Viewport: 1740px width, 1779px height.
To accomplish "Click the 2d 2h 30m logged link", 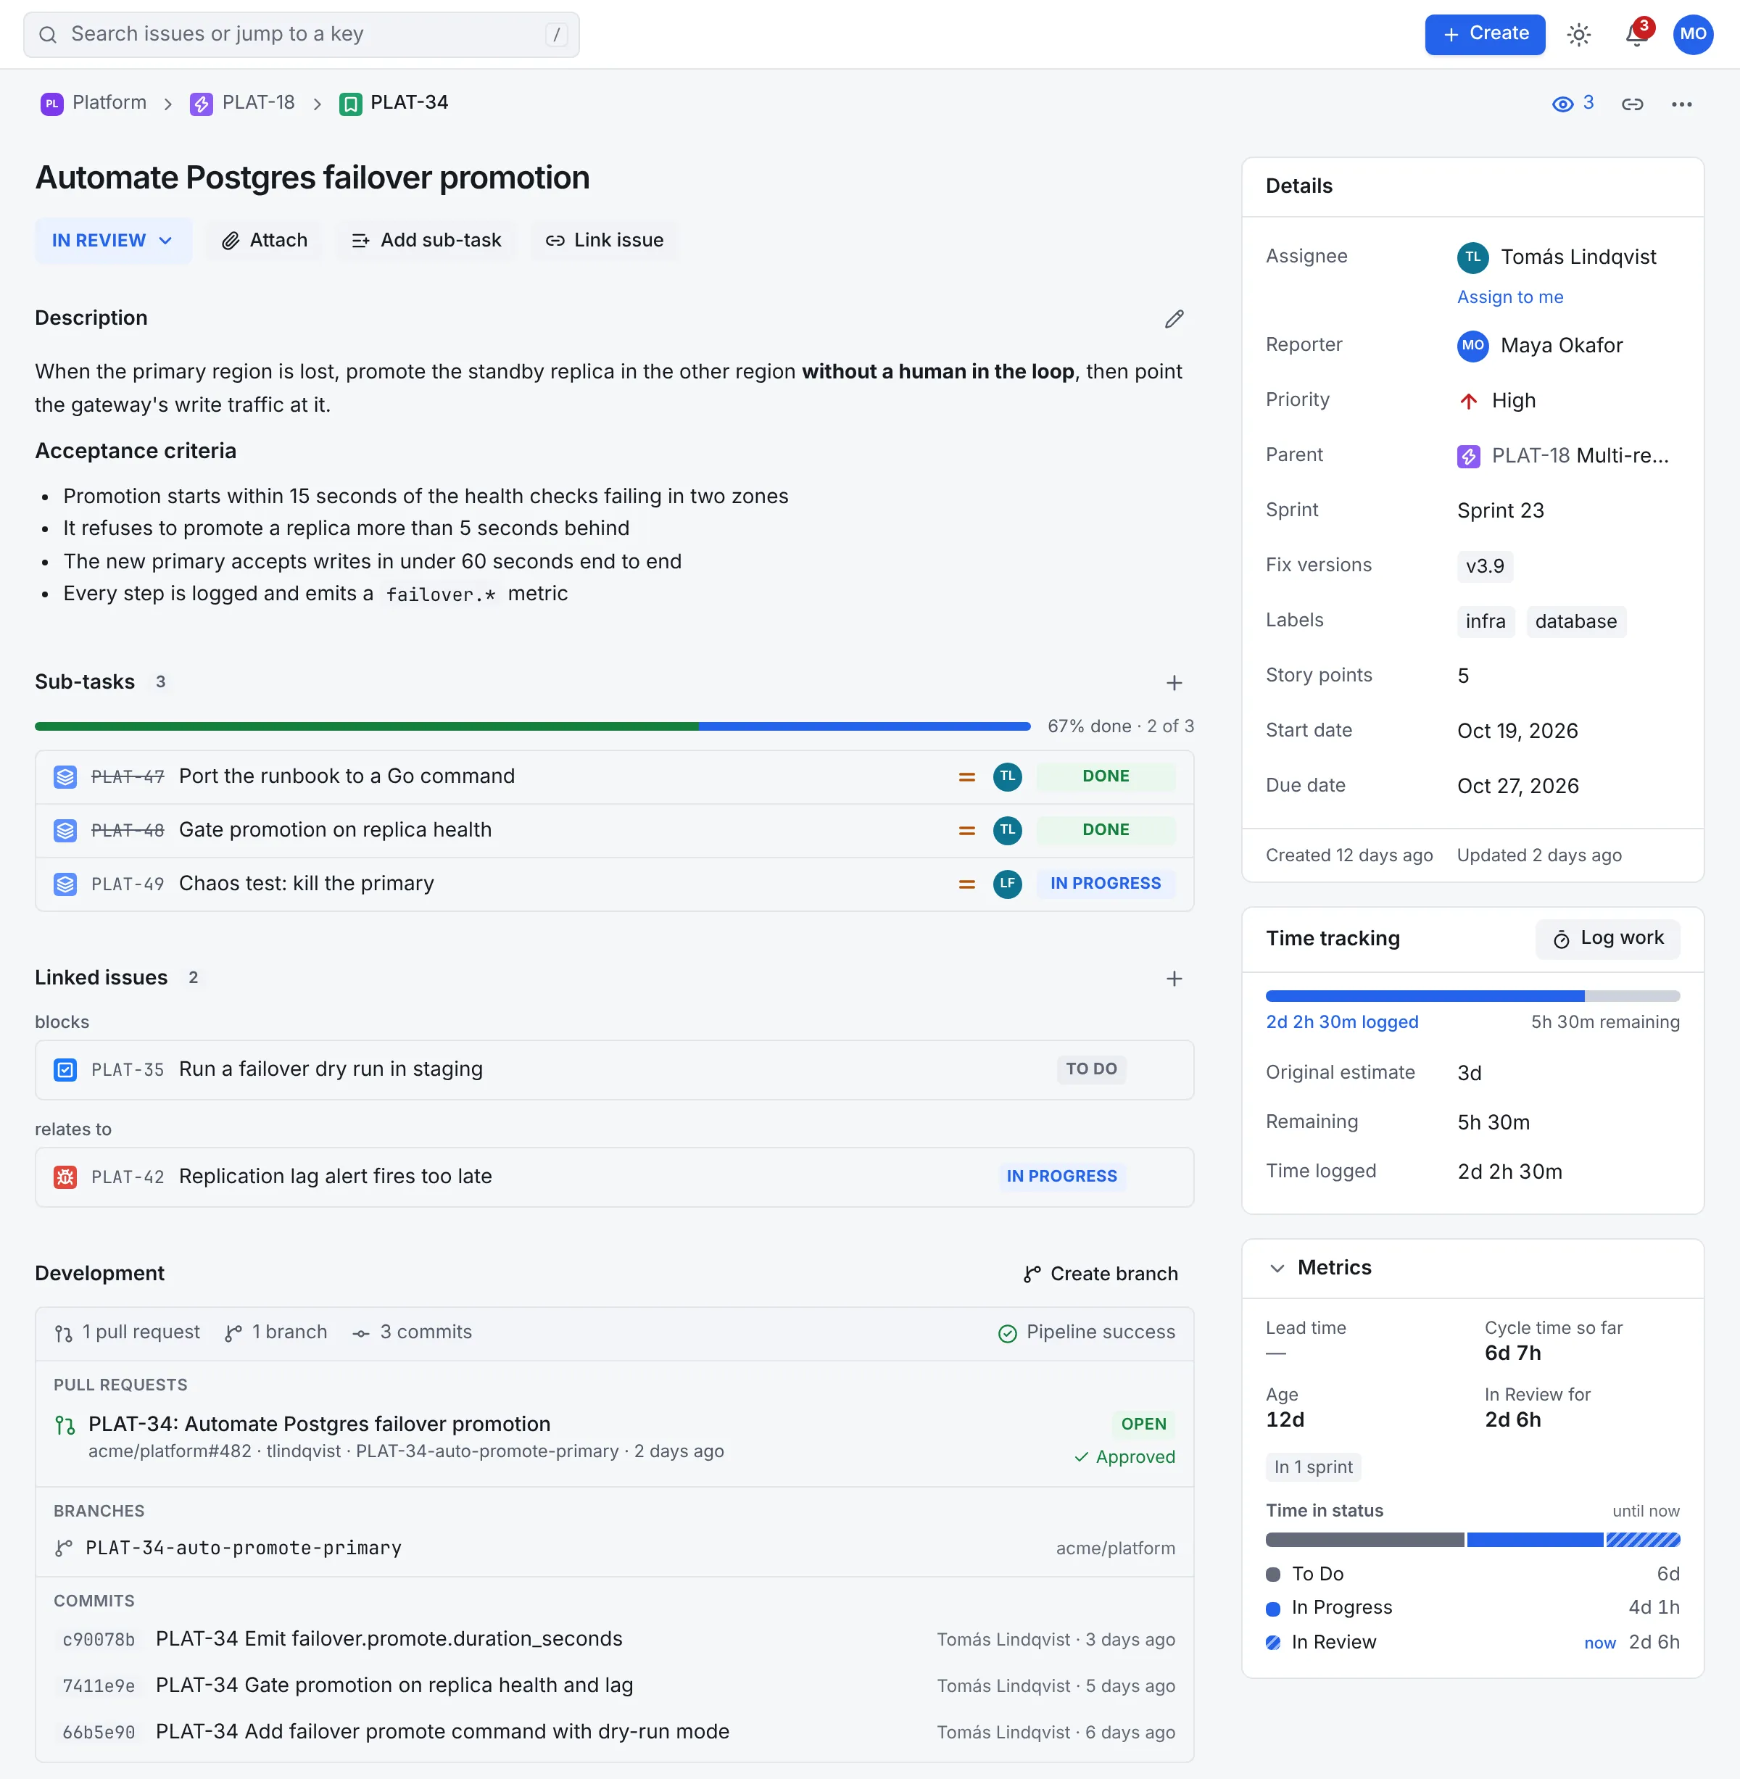I will (x=1341, y=1022).
